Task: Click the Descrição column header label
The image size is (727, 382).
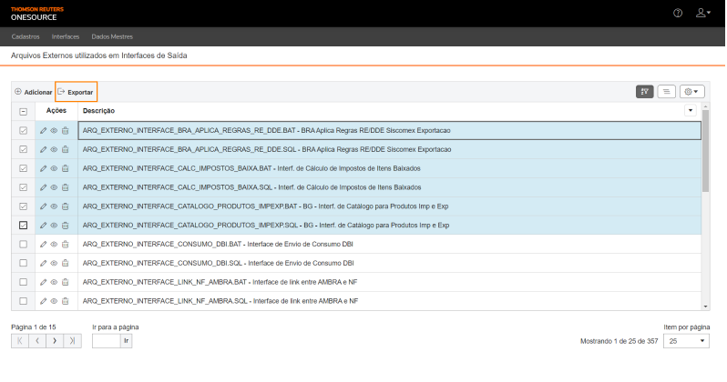Action: tap(98, 111)
